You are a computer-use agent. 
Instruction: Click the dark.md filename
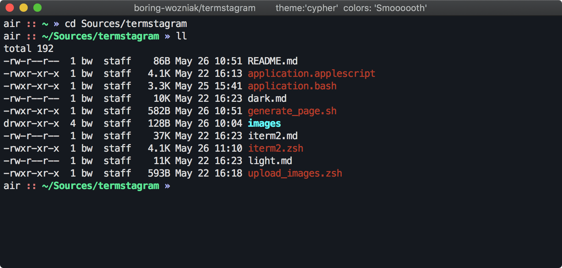(267, 99)
